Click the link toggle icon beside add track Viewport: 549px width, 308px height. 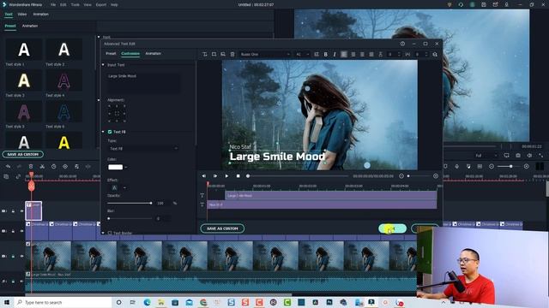coord(18,177)
